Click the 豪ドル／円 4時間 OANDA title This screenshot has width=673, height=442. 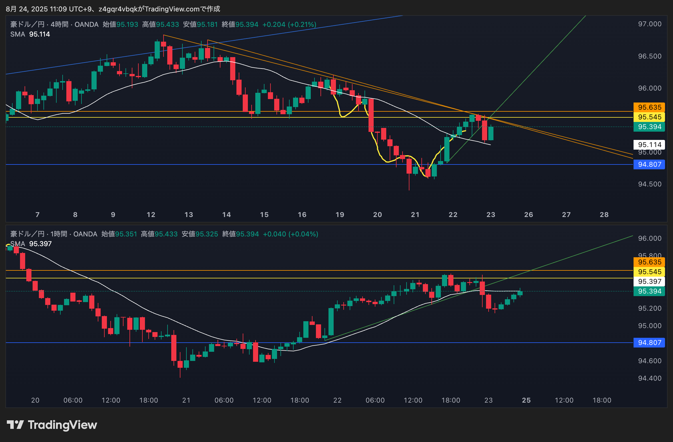54,25
